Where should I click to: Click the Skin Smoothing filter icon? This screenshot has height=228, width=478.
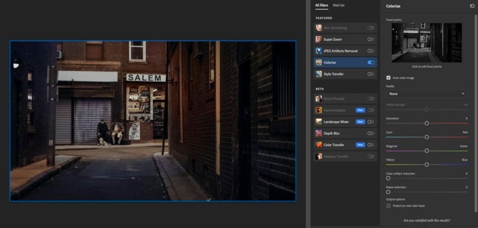319,27
